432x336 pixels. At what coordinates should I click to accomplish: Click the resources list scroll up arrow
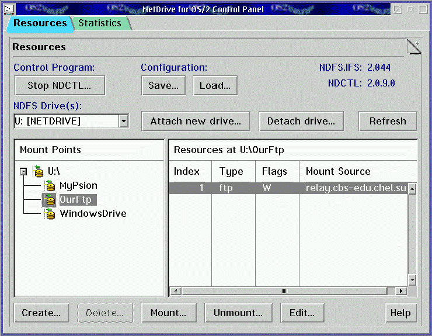(412, 189)
